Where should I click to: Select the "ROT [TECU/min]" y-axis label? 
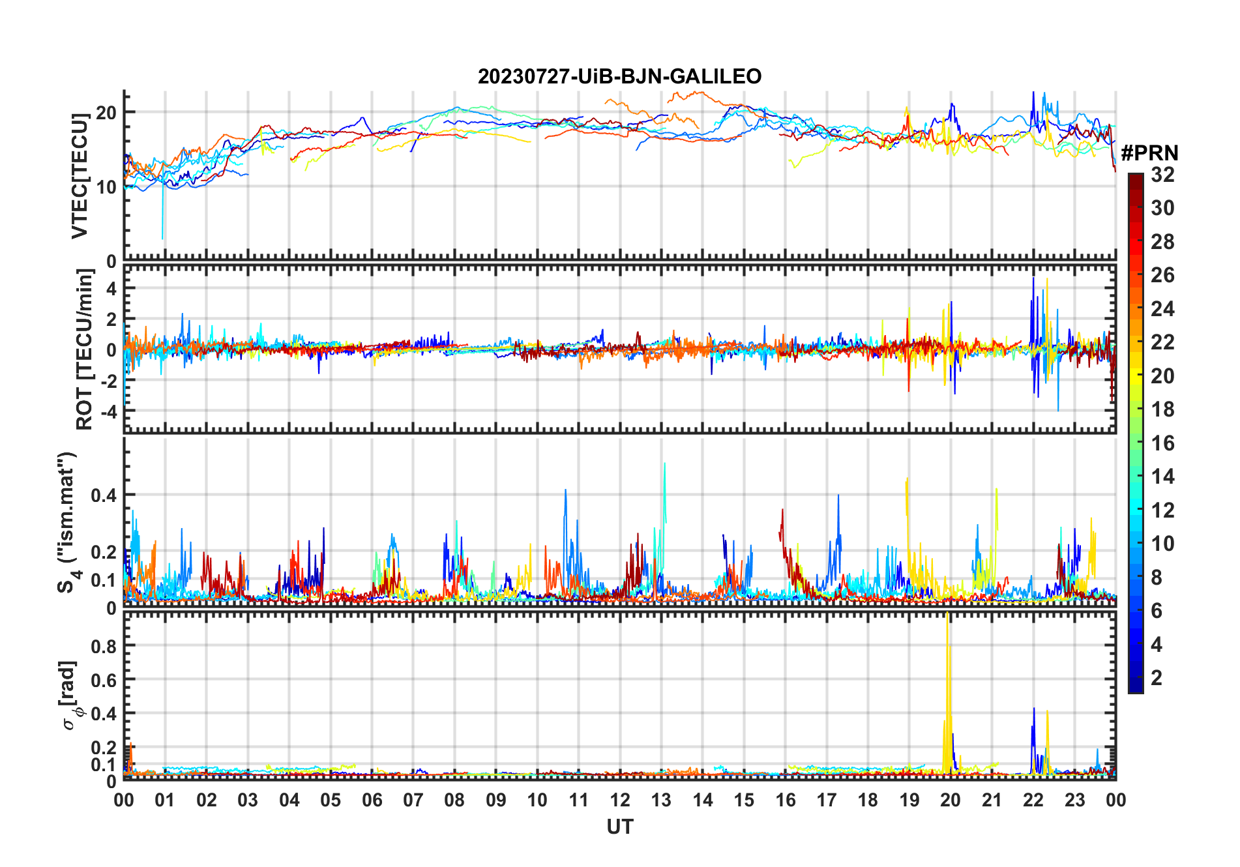click(85, 349)
